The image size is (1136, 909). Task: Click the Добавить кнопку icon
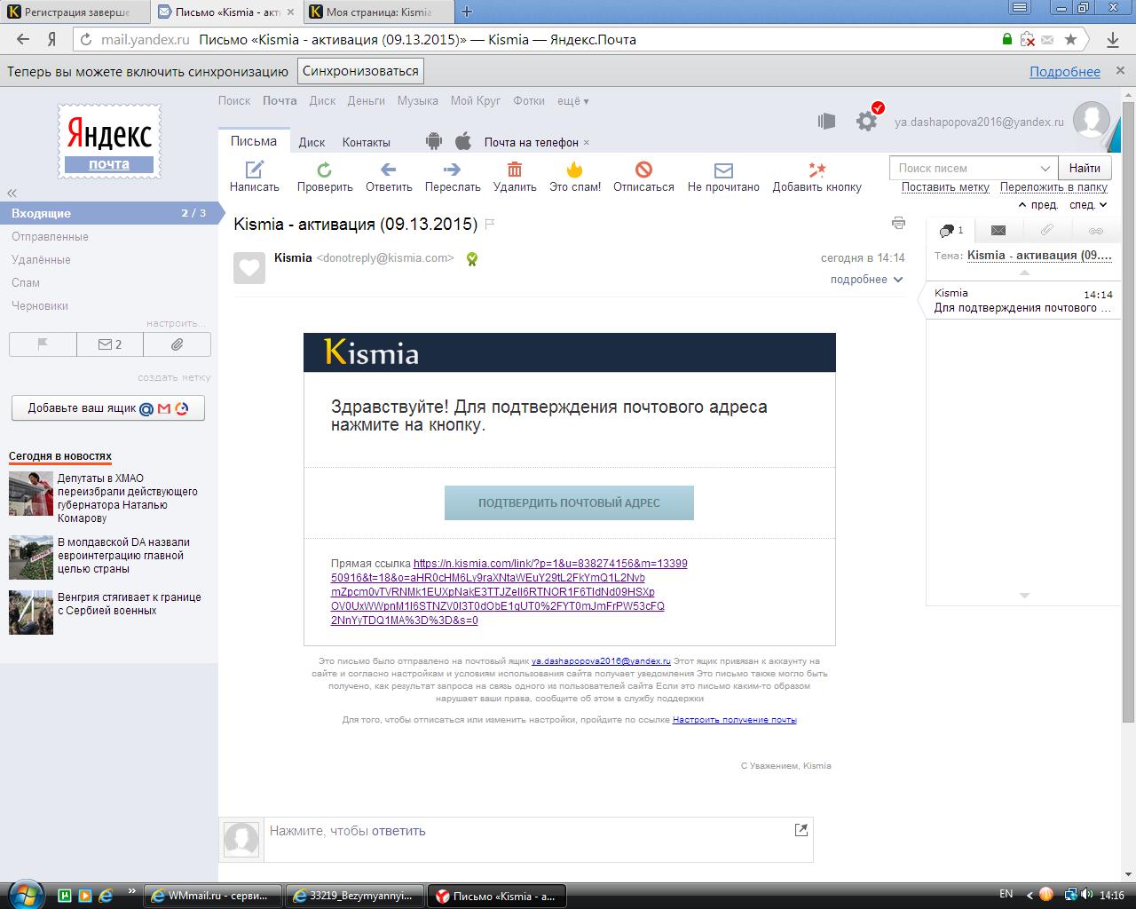816,169
